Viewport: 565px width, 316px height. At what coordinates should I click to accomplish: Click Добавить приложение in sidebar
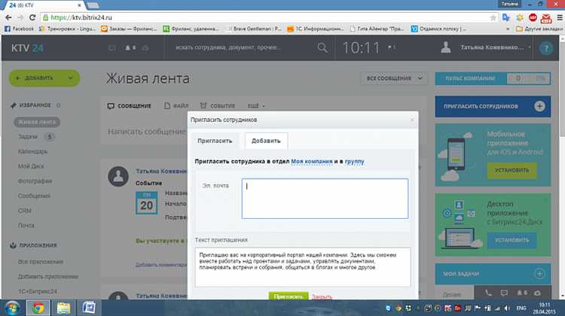tap(48, 276)
